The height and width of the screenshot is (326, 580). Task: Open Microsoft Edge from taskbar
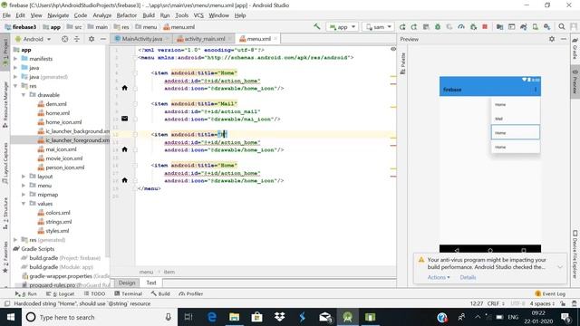(211, 317)
